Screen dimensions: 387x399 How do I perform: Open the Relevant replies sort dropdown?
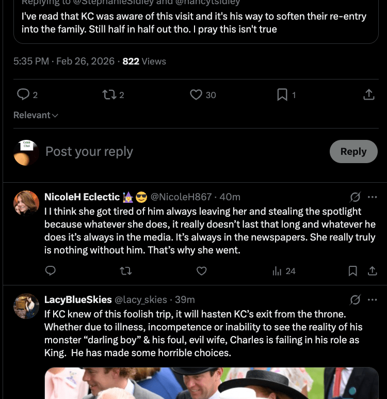click(x=36, y=115)
